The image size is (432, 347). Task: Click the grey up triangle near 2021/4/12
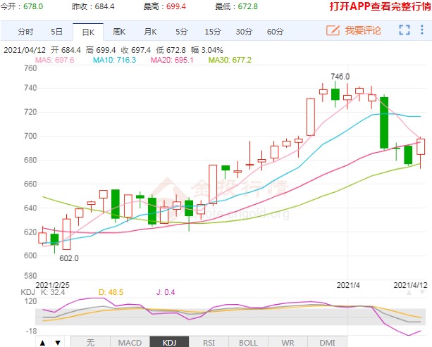pyautogui.click(x=409, y=293)
